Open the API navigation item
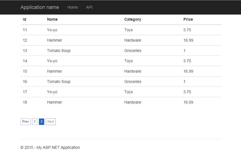 pyautogui.click(x=89, y=7)
